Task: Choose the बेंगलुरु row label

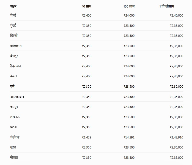Action: 14,56
